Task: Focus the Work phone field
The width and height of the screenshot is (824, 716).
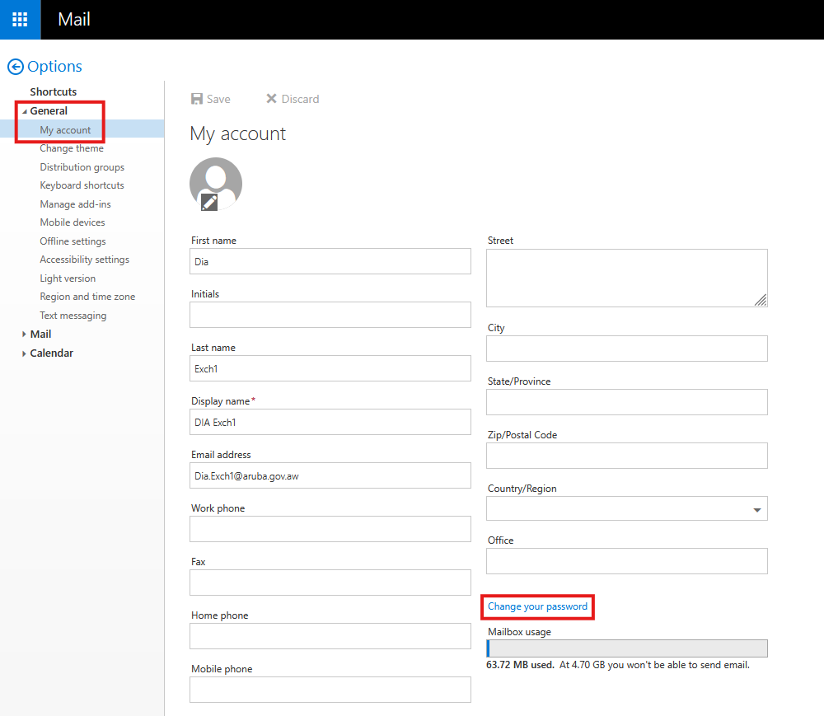Action: [x=330, y=529]
